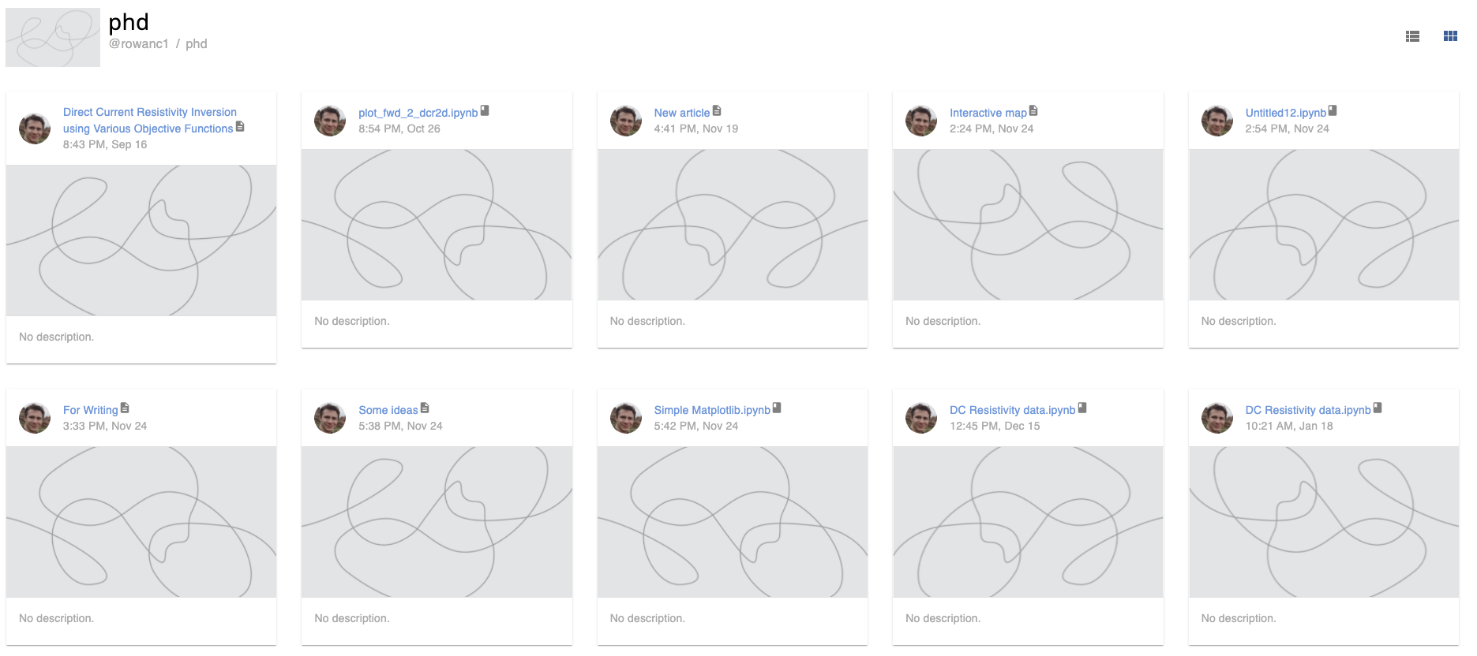The width and height of the screenshot is (1477, 656).
Task: Go to @rowanc1 profile in breadcrumb
Action: click(139, 44)
